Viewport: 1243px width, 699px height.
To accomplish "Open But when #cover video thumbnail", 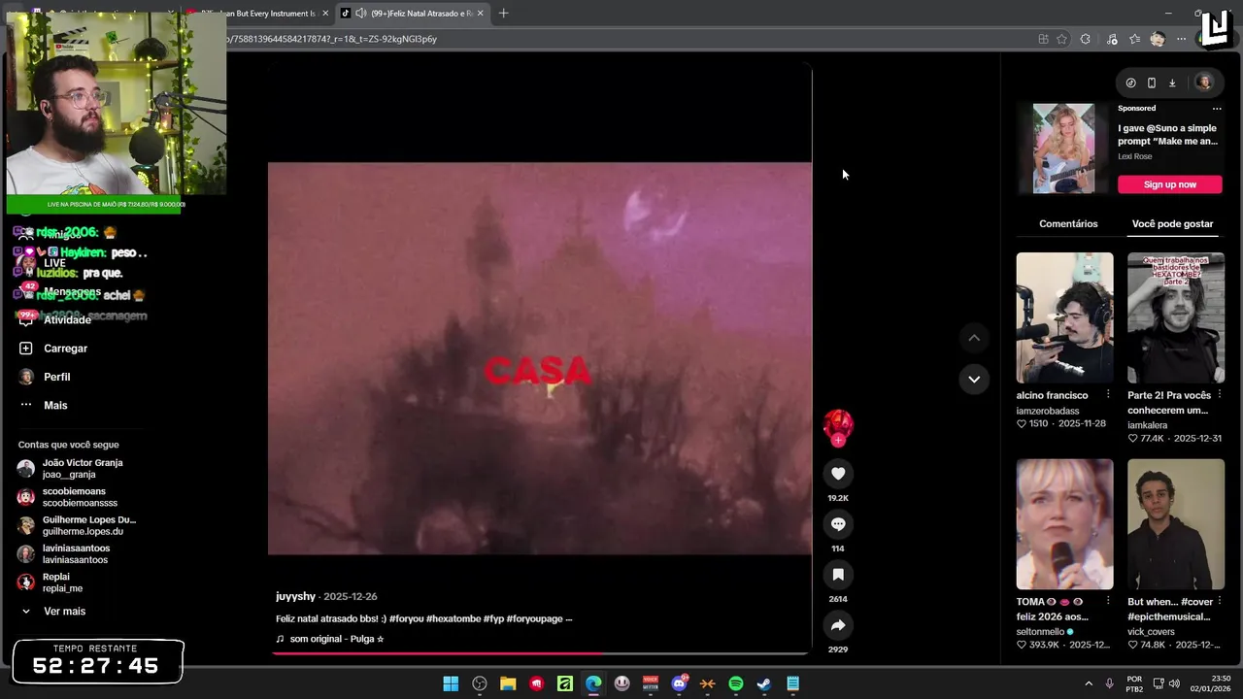I will coord(1176,524).
